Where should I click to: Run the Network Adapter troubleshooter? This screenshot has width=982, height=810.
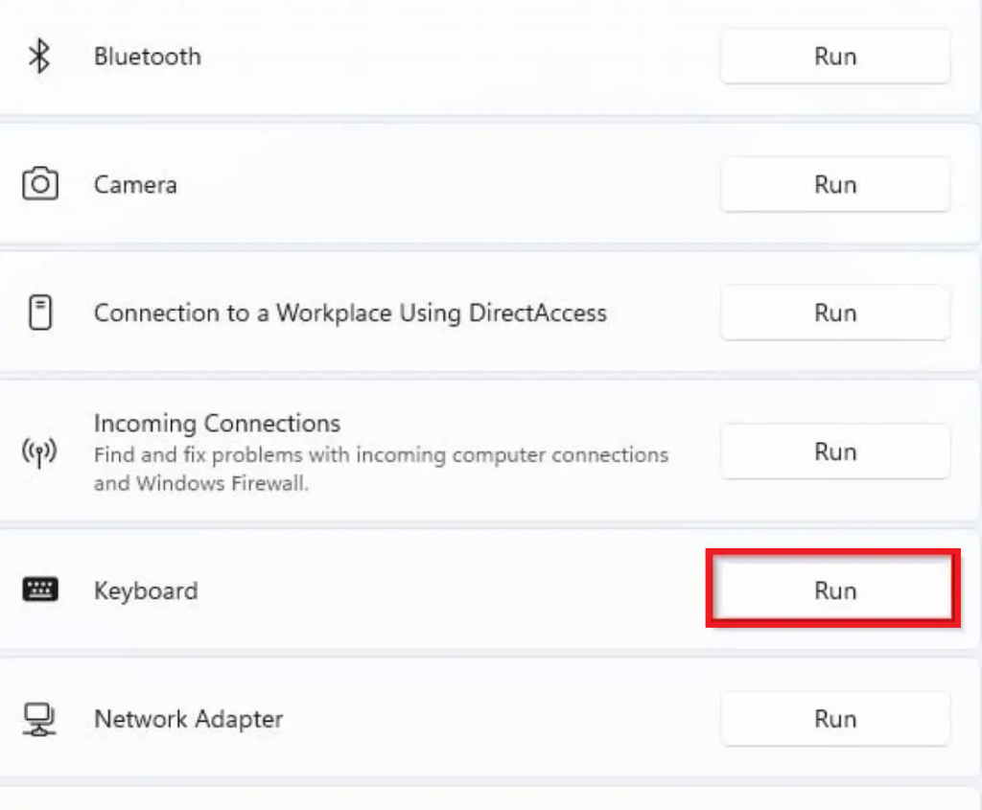pos(833,719)
